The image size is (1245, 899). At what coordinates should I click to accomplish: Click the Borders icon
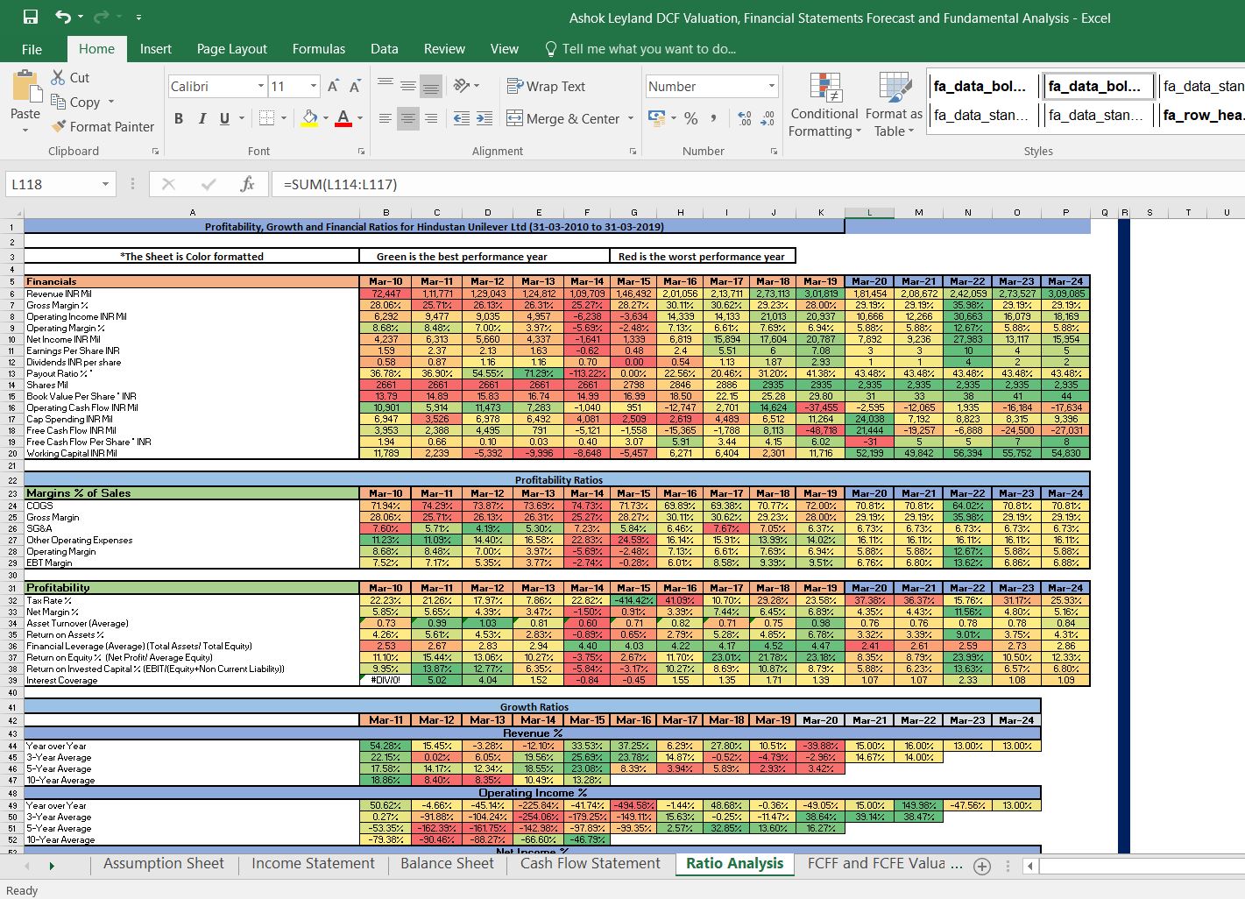(266, 118)
